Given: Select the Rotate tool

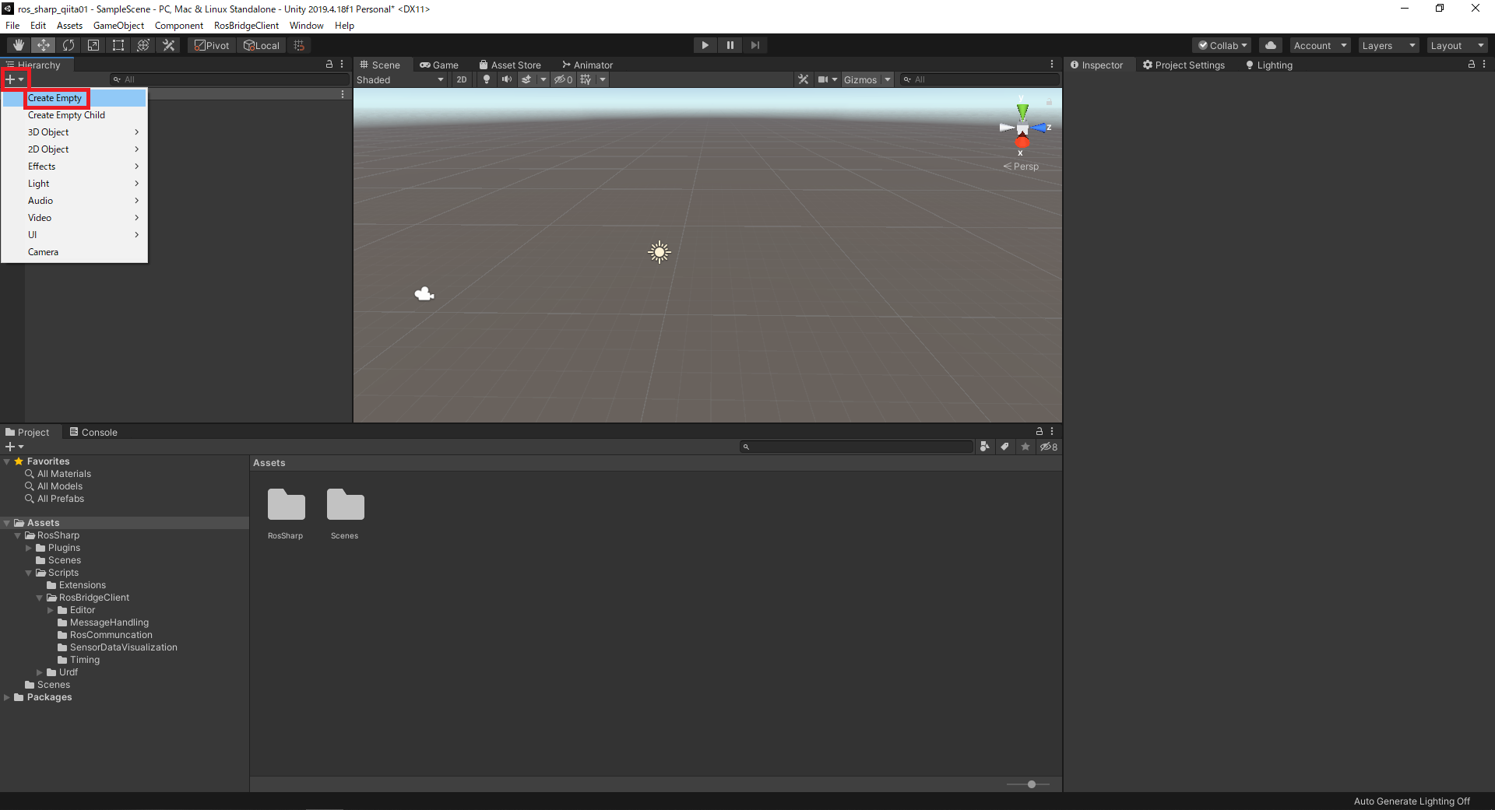Looking at the screenshot, I should click(x=69, y=45).
